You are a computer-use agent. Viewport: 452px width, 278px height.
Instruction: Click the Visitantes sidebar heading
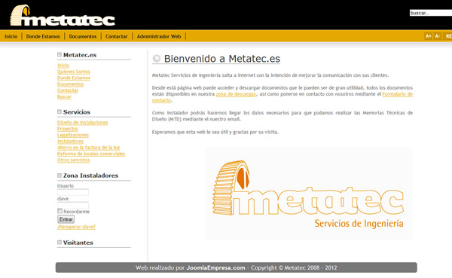(78, 243)
